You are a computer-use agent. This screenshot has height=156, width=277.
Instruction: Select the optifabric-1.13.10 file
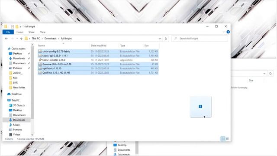[98, 68]
